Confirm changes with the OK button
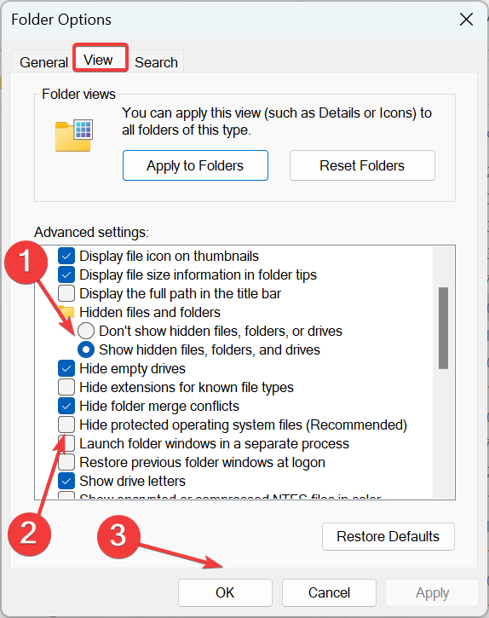This screenshot has width=489, height=618. click(225, 592)
